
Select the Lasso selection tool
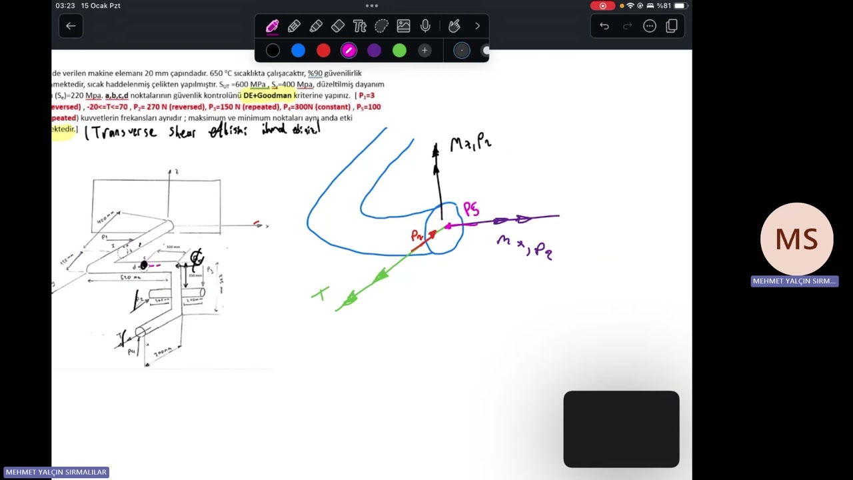(x=381, y=26)
